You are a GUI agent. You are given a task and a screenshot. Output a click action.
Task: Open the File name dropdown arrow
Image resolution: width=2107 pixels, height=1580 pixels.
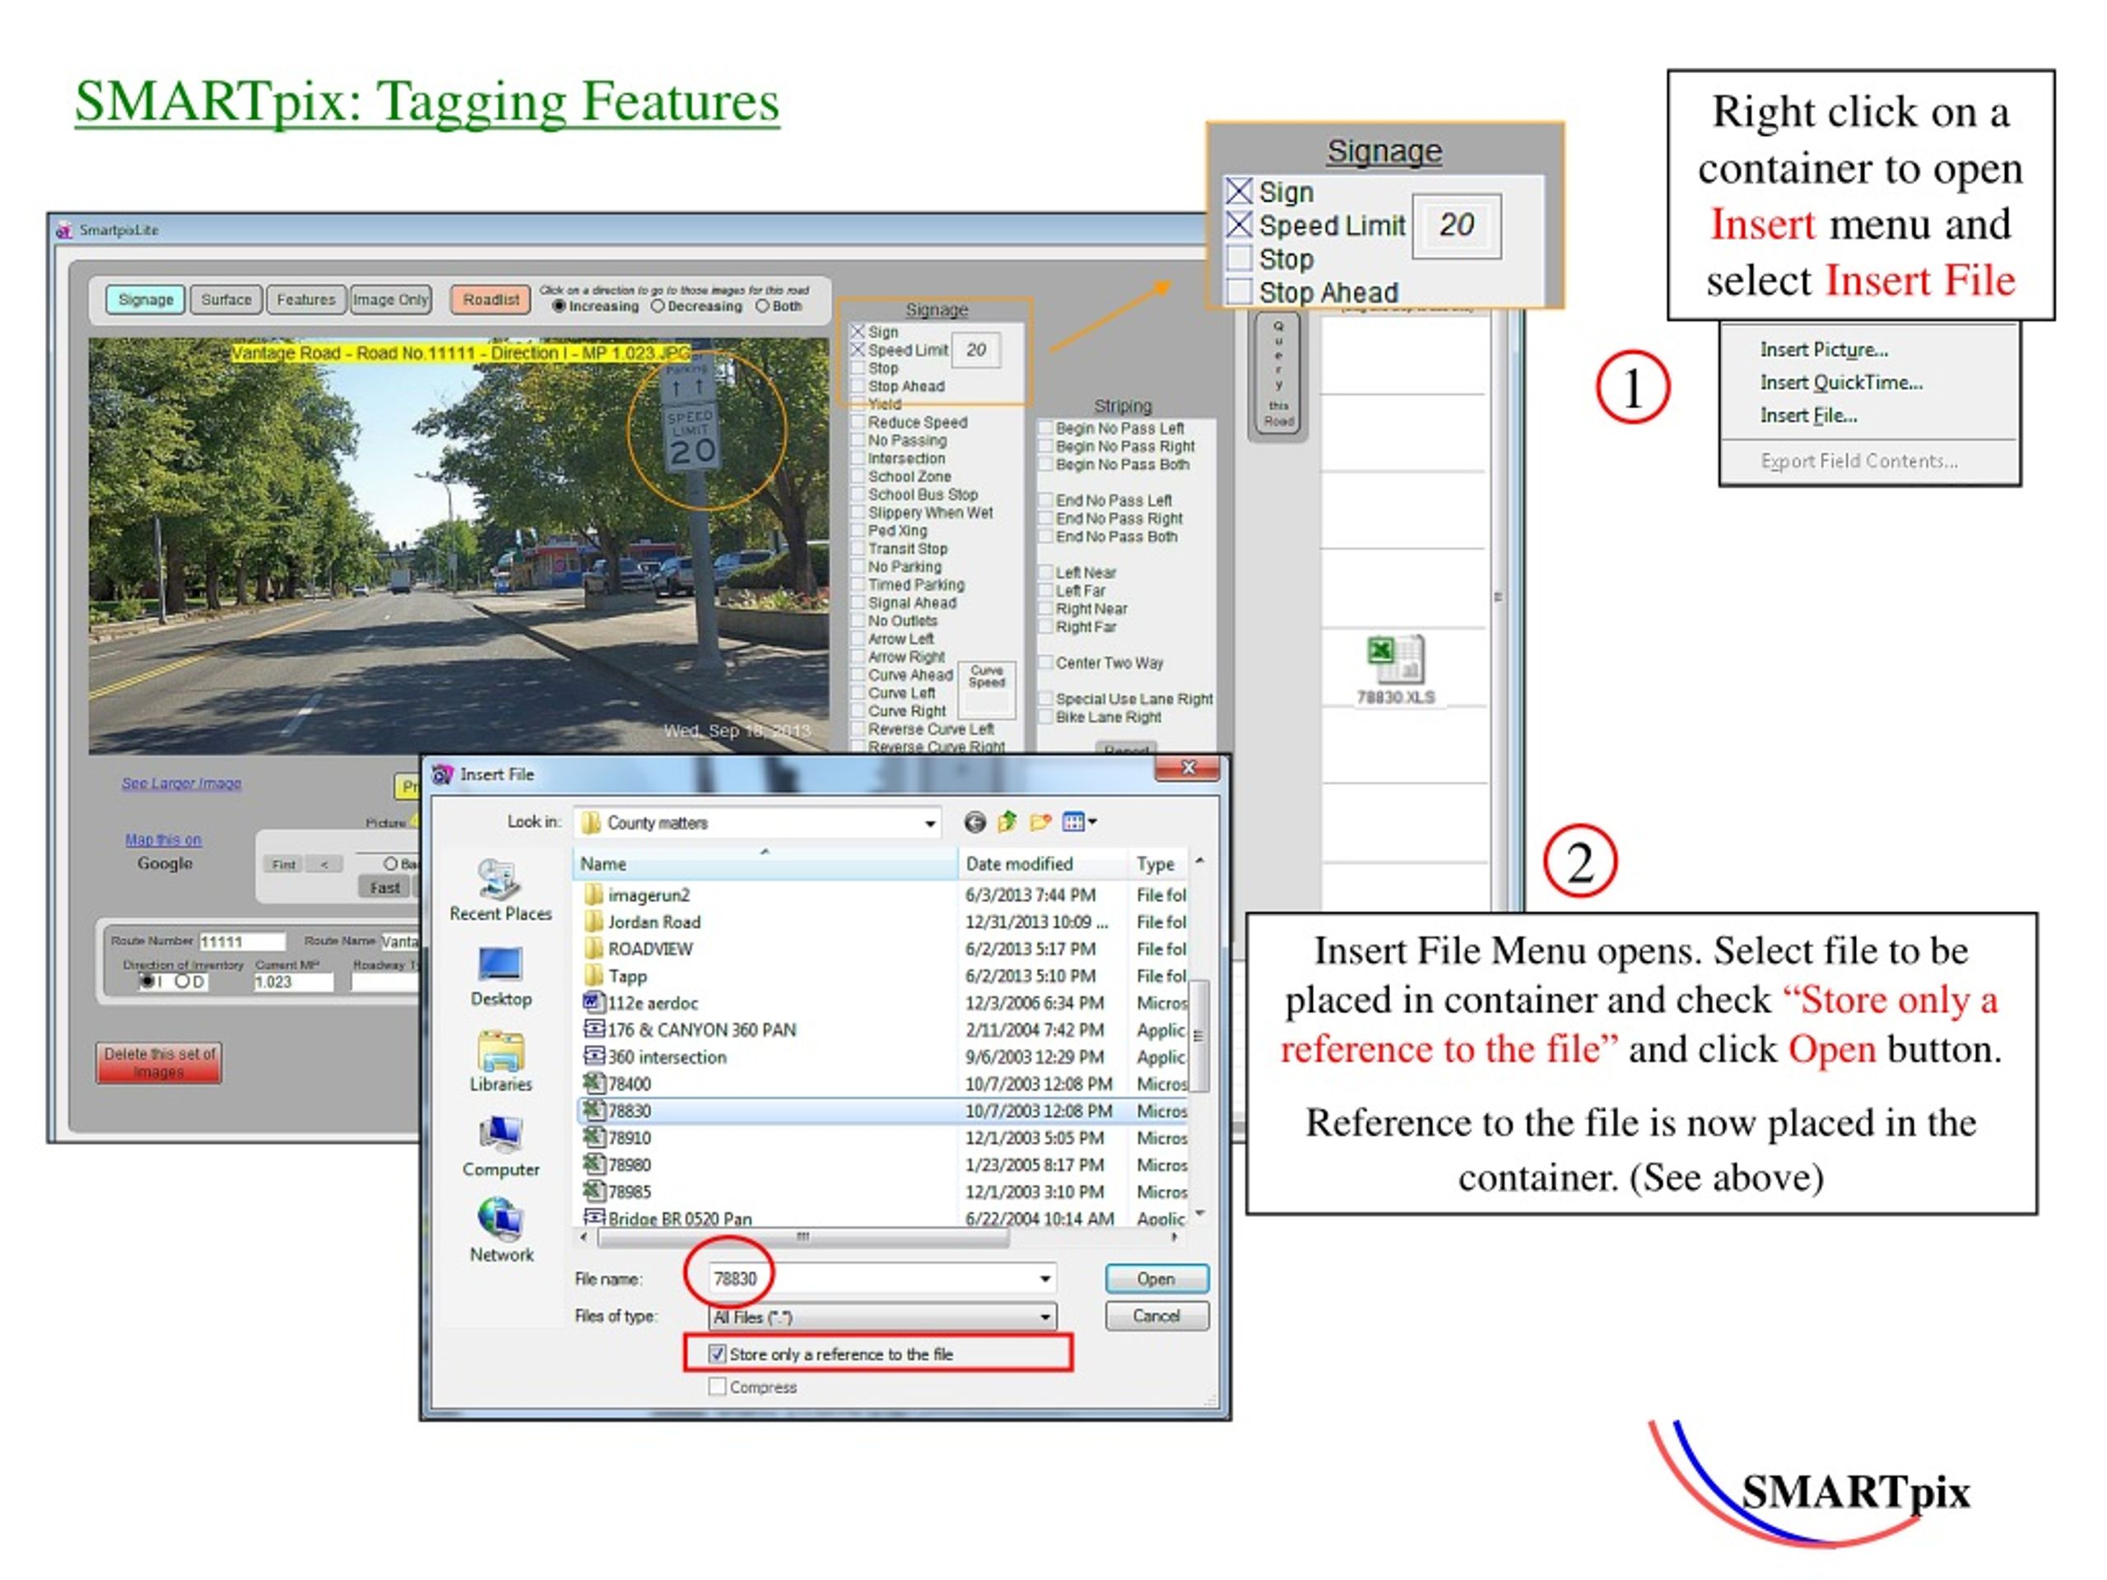click(1045, 1279)
